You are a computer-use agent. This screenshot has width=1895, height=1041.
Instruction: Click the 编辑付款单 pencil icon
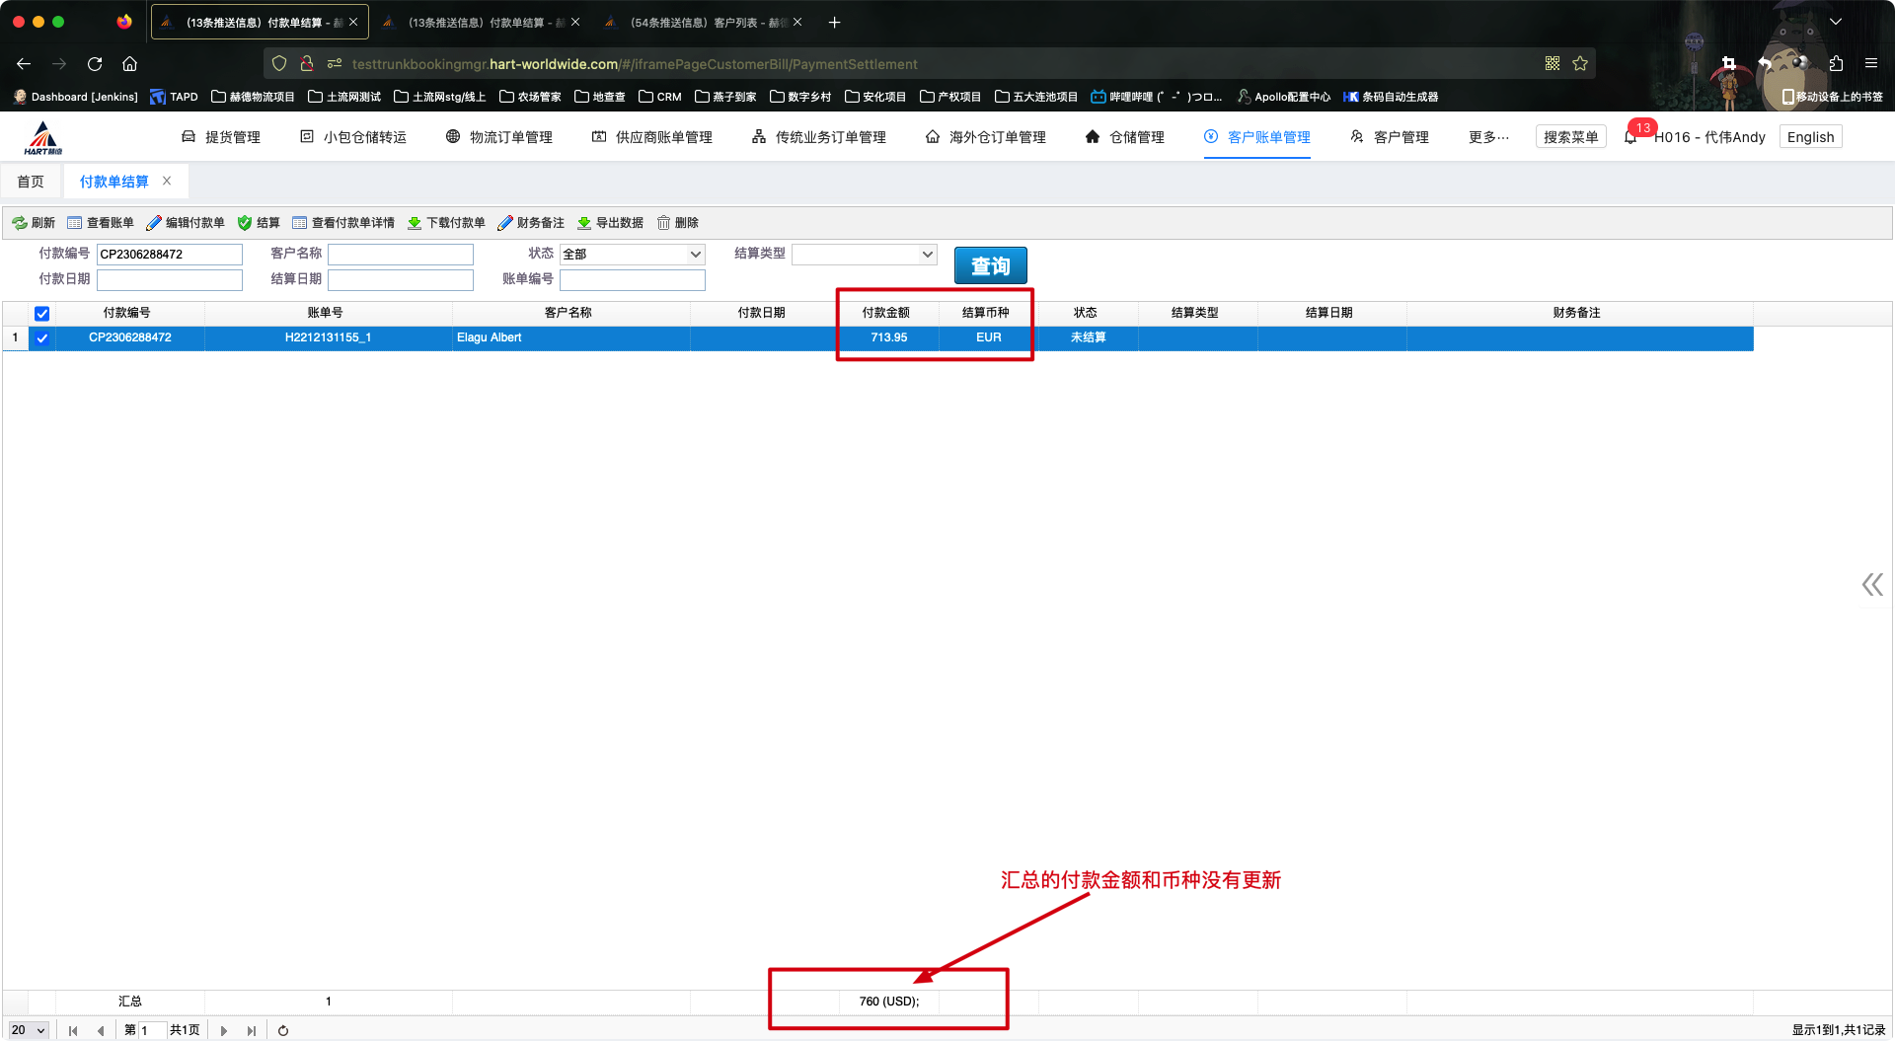154,223
